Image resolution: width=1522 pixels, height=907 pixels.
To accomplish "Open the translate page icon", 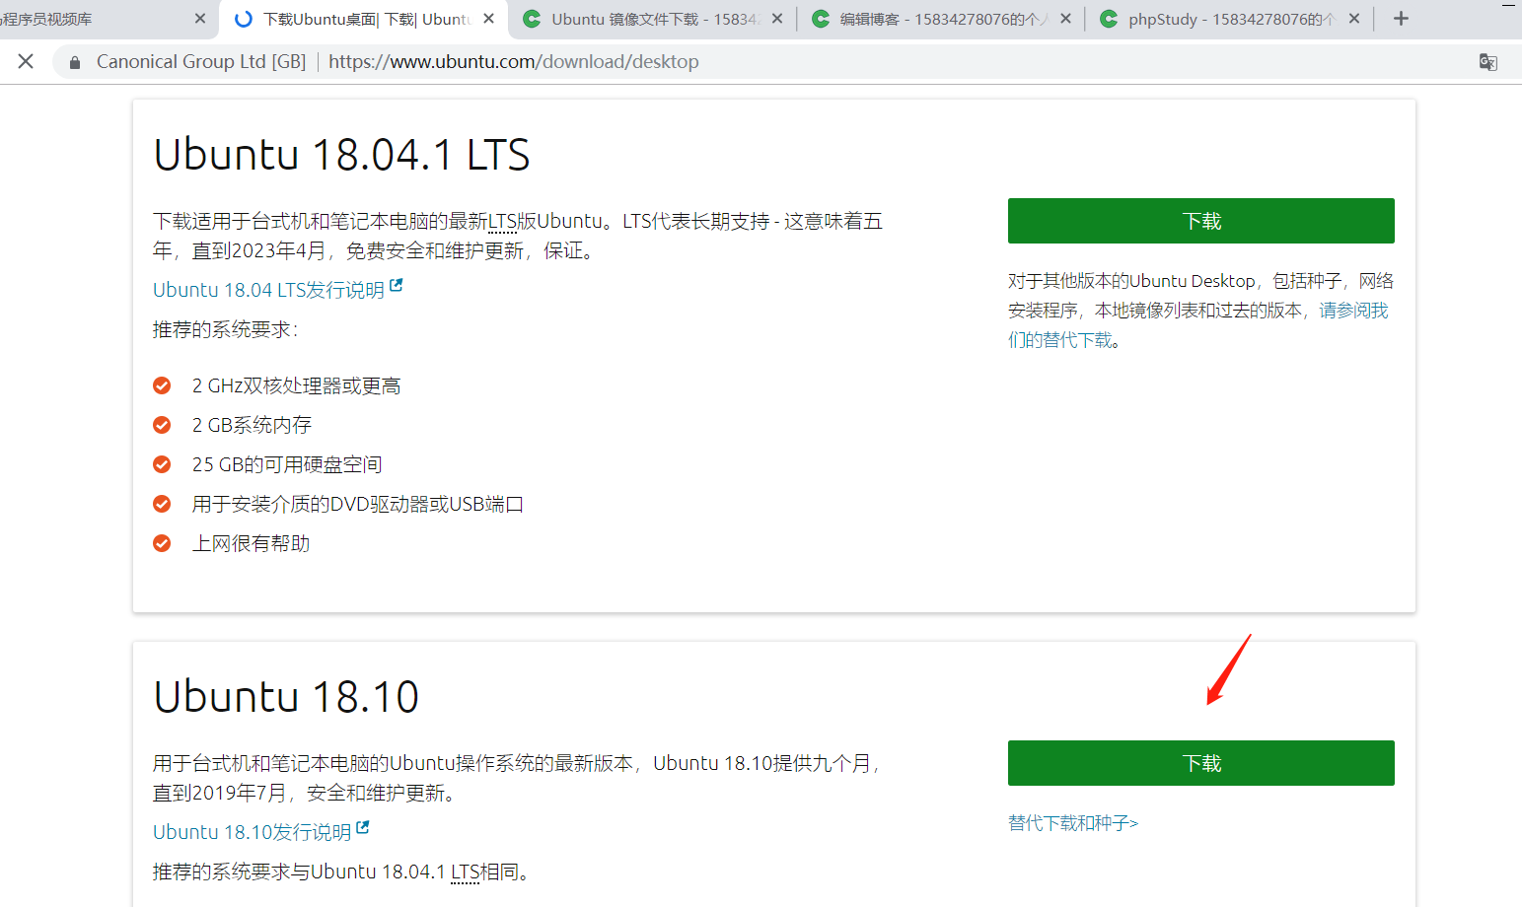I will (x=1488, y=62).
